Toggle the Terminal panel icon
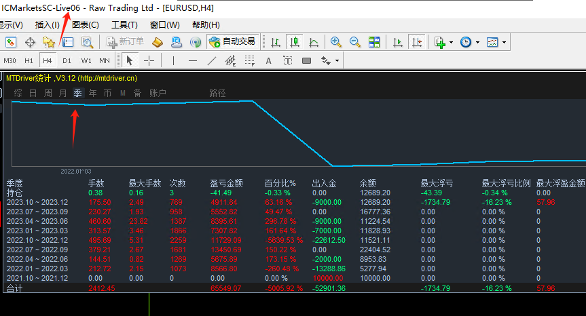This screenshot has width=586, height=316. coord(68,42)
